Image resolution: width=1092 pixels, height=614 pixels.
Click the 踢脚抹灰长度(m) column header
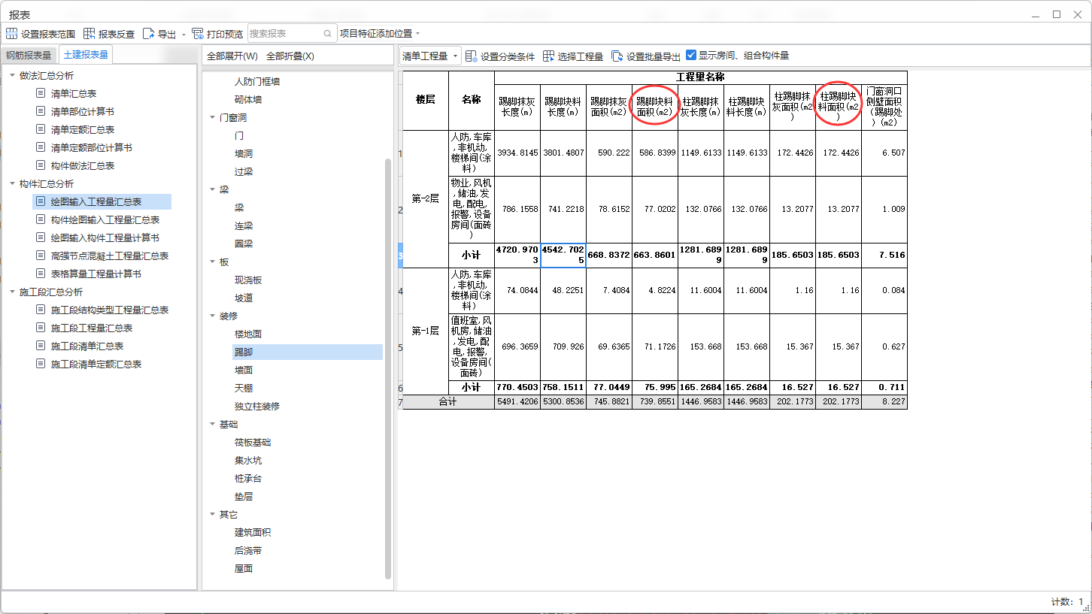click(x=517, y=107)
